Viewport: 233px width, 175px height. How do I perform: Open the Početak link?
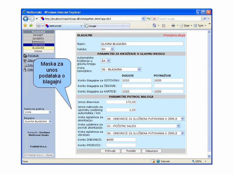coord(33,55)
